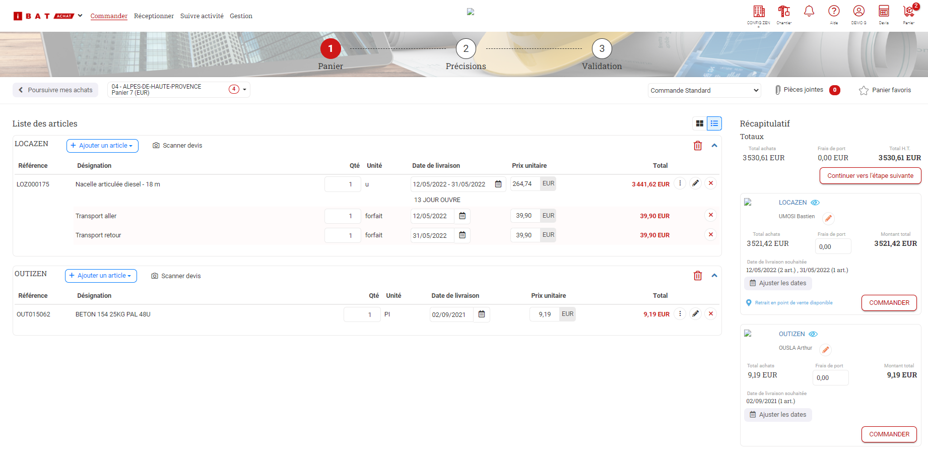Go to step 2 Précisions
928x451 pixels.
[466, 49]
